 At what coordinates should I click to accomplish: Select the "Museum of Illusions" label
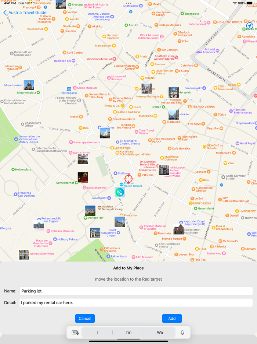(x=119, y=78)
